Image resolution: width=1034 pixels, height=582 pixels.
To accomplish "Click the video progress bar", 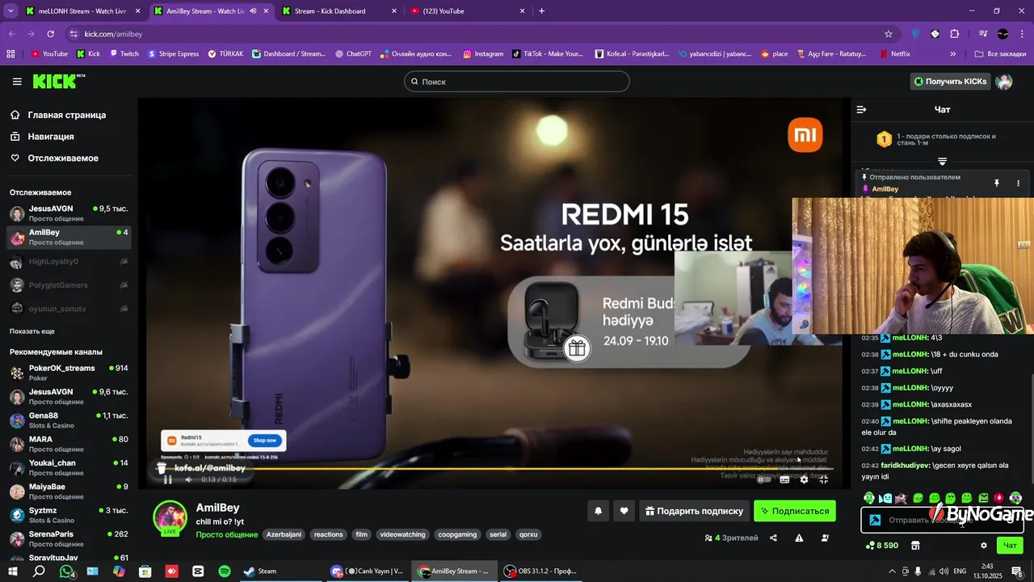I will [493, 469].
